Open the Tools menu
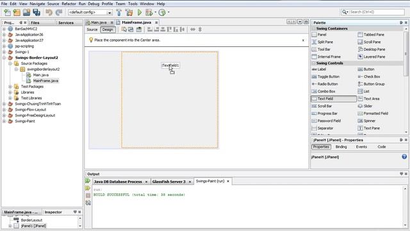This screenshot has width=410, height=231. click(x=133, y=4)
